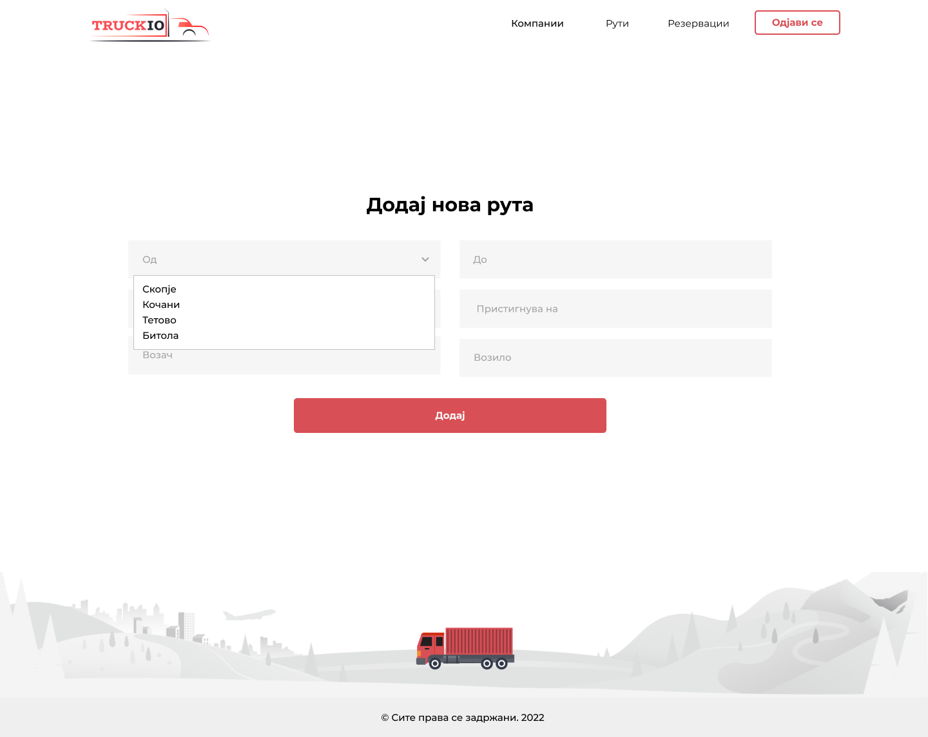
Task: Select the Битола option
Action: pyautogui.click(x=160, y=336)
